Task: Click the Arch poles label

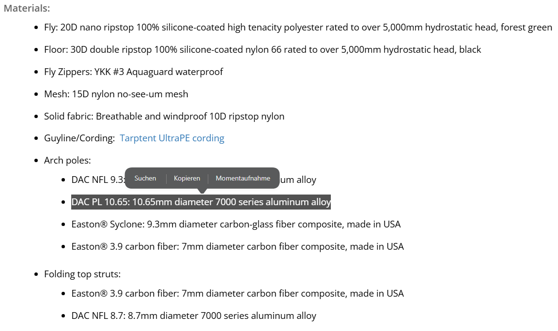Action: click(x=67, y=160)
